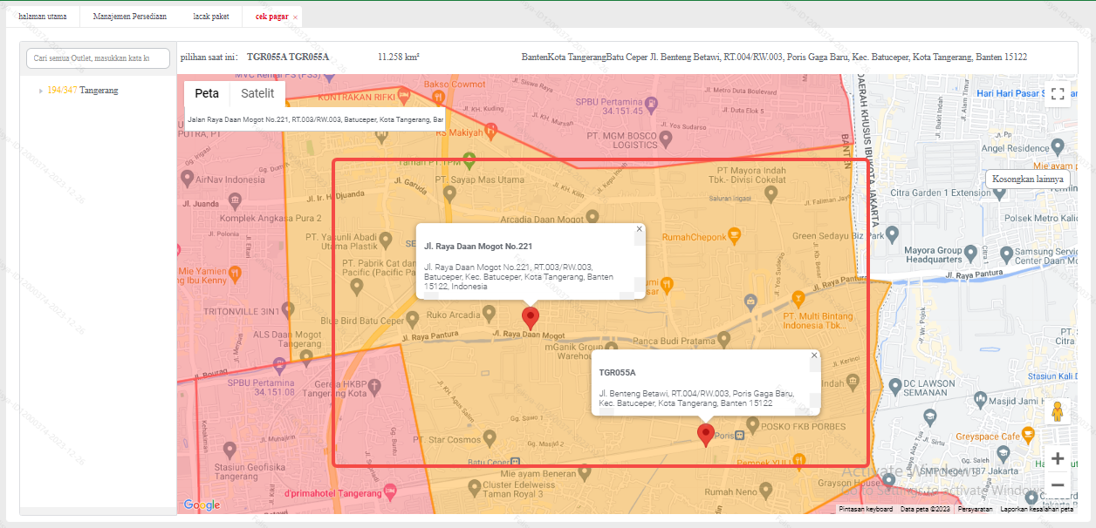Click red marker on Jl. Raya Daan Mogot
The height and width of the screenshot is (528, 1096).
[530, 318]
